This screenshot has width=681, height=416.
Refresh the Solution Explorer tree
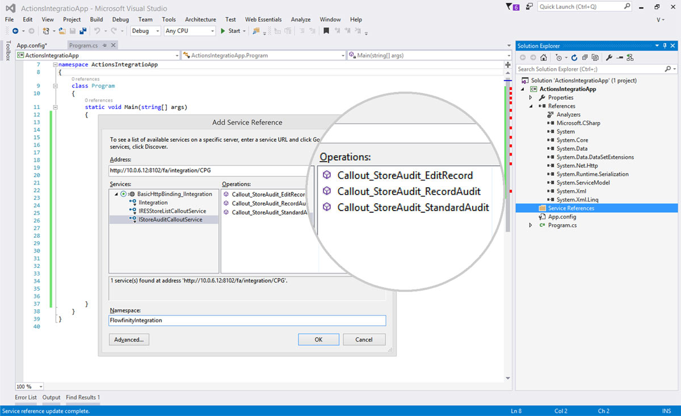click(x=574, y=57)
